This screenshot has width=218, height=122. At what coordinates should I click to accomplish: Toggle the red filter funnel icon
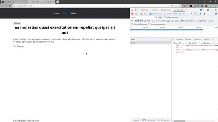click(x=141, y=14)
